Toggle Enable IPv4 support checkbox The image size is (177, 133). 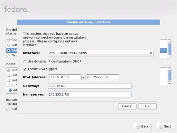pos(25,69)
